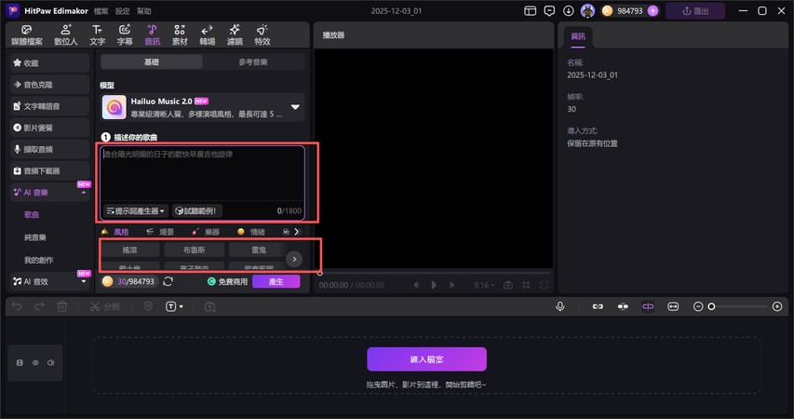The image size is (794, 419).
Task: Expand the Hailuo Music 2.0 model dropdown
Action: click(295, 107)
